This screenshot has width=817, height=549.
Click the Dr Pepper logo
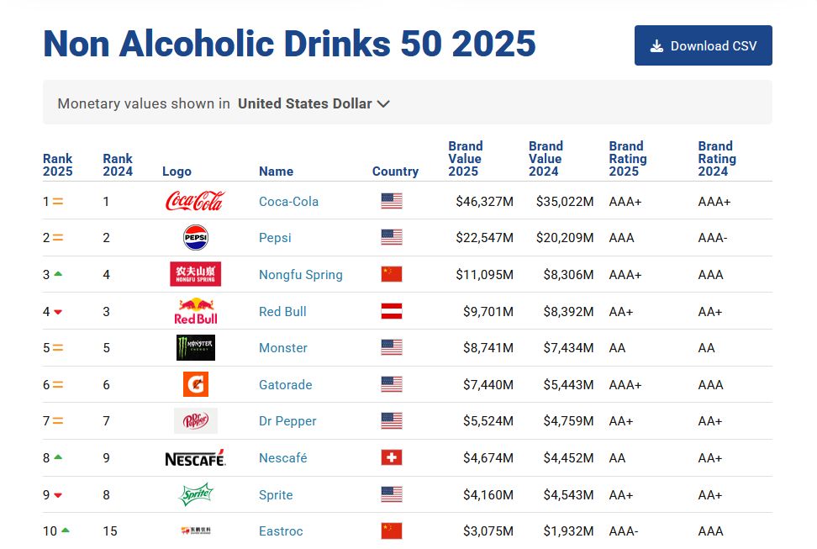(x=195, y=421)
